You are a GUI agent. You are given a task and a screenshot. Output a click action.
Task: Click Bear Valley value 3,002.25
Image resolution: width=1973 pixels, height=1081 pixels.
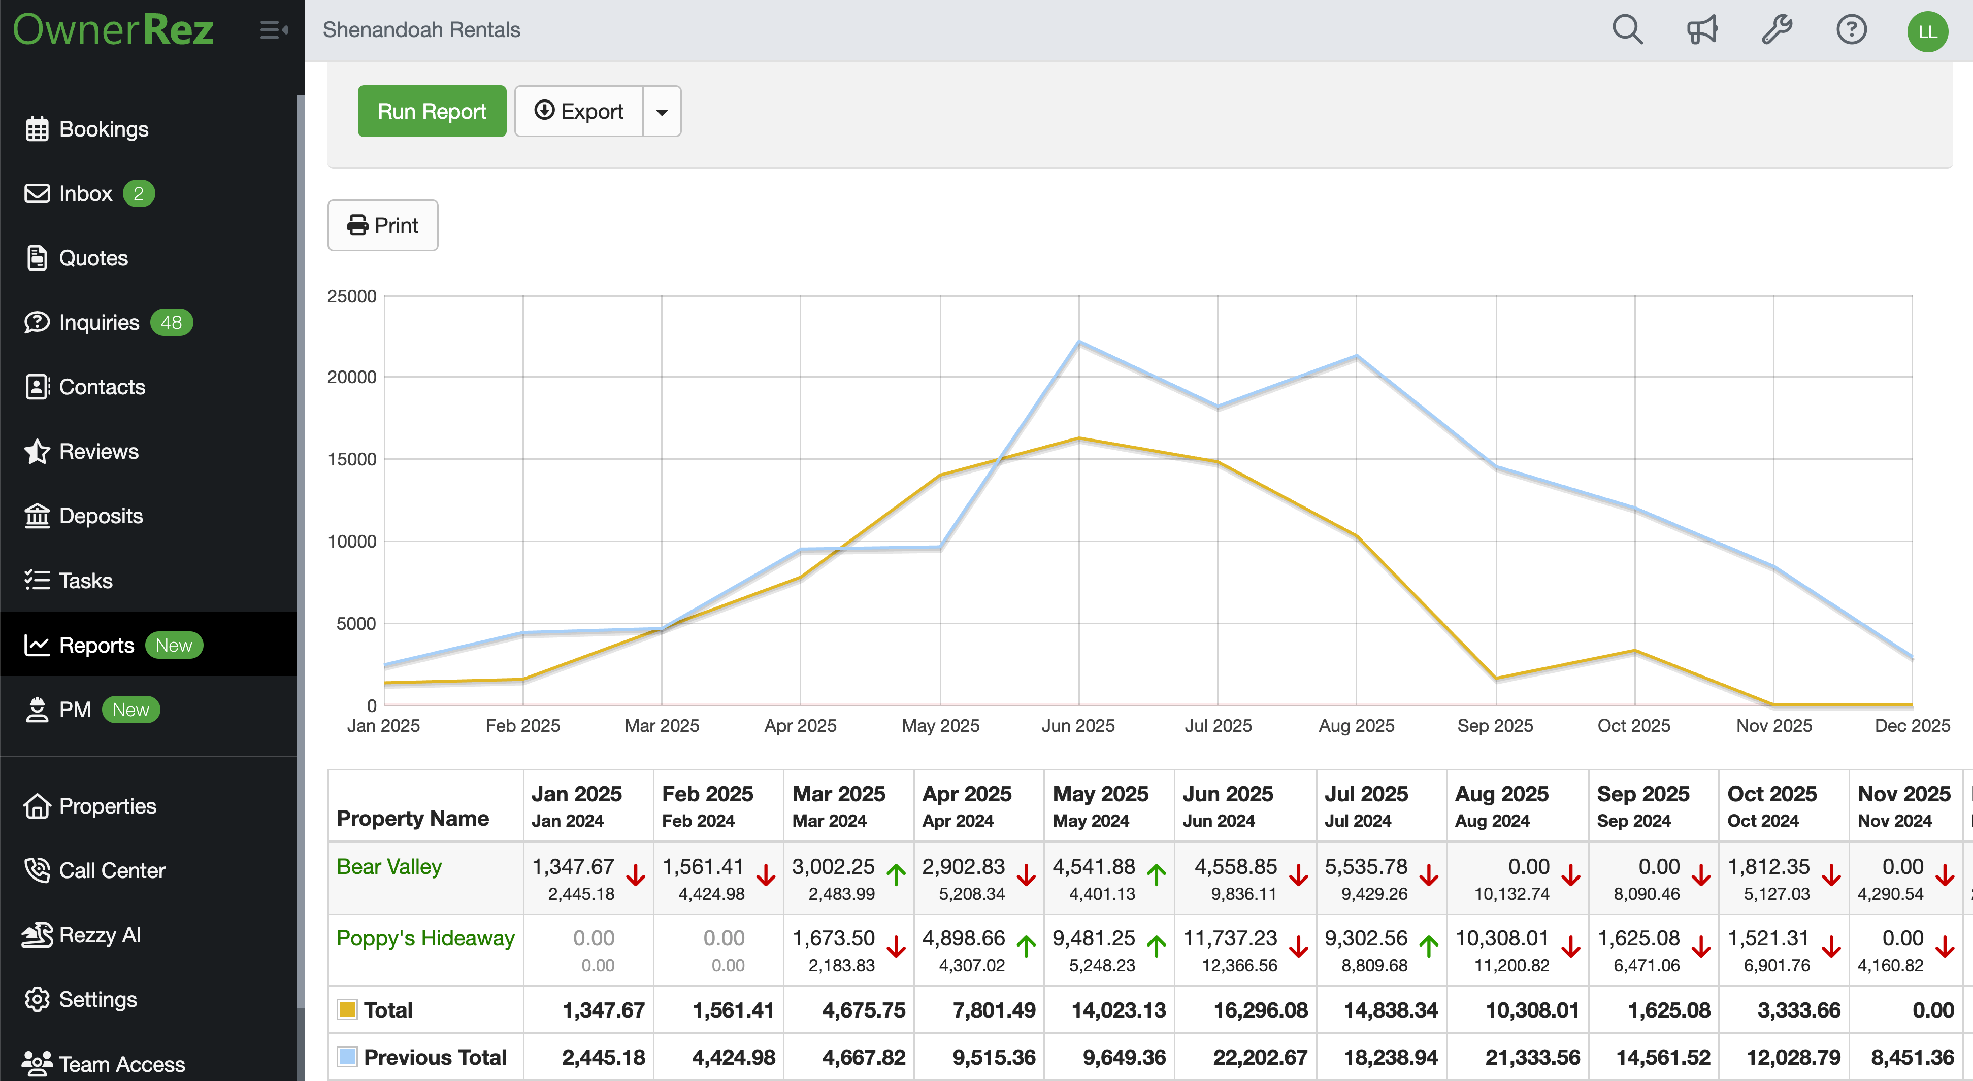click(833, 867)
